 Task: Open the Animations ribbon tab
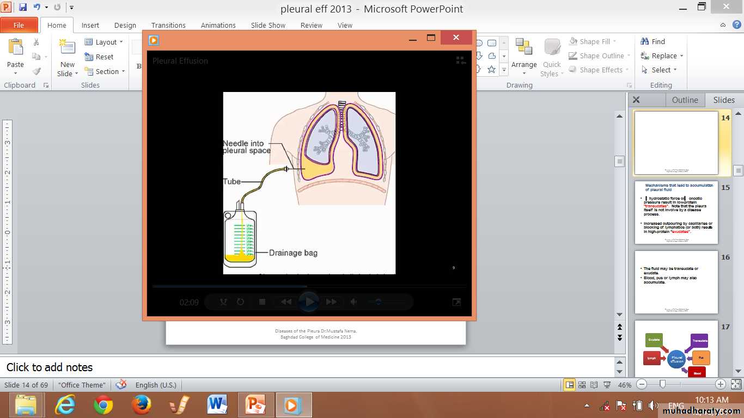coord(218,25)
